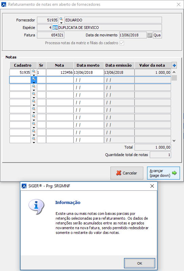
Task: Expand the dropdown arrow in the third notes row
Action: pos(34,90)
